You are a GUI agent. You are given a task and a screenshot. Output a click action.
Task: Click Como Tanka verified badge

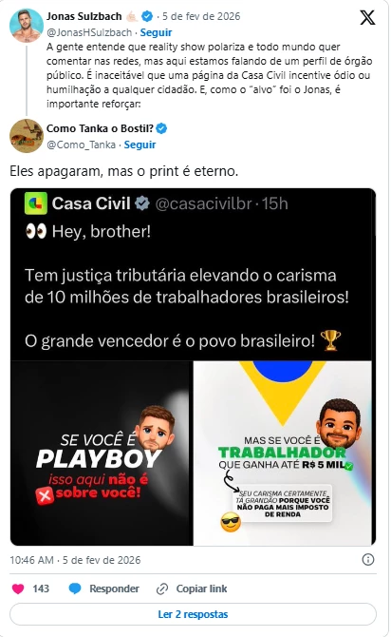(x=161, y=128)
